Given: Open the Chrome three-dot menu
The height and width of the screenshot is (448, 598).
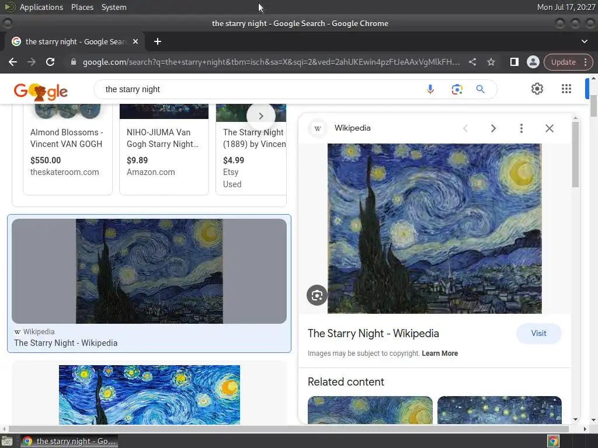Looking at the screenshot, I should pos(586,62).
